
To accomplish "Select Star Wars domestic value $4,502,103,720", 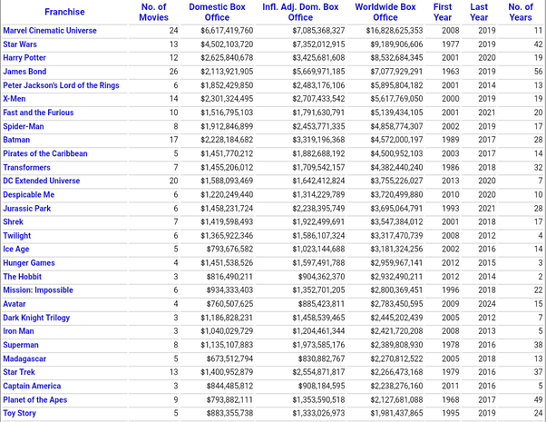I will tap(227, 44).
